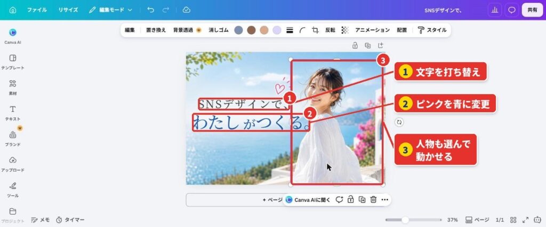Open the ファイル menu
Screen dimensions: 546x227
(x=37, y=10)
